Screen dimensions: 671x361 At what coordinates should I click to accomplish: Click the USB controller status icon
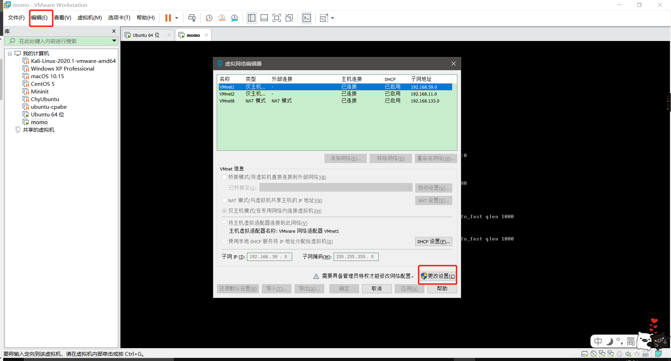pos(637,354)
